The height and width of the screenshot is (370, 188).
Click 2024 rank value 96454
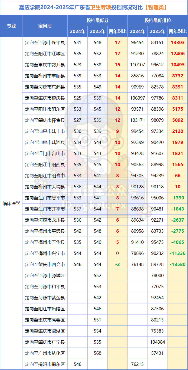click(138, 43)
